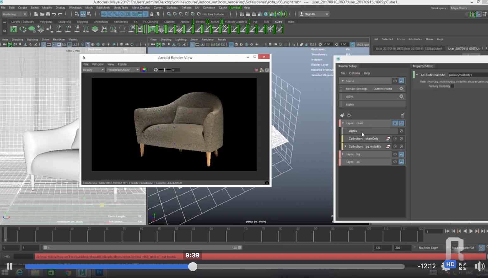This screenshot has height=278, width=488.
Task: Click the create render layer icon
Action: click(x=342, y=115)
